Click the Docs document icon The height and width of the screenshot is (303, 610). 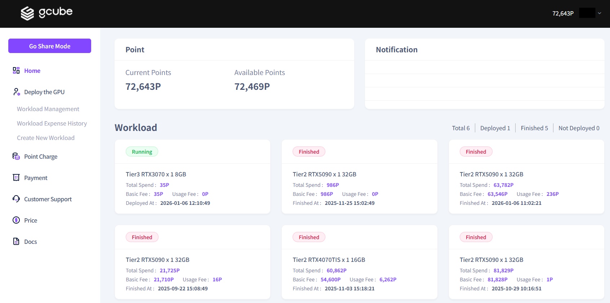point(16,241)
